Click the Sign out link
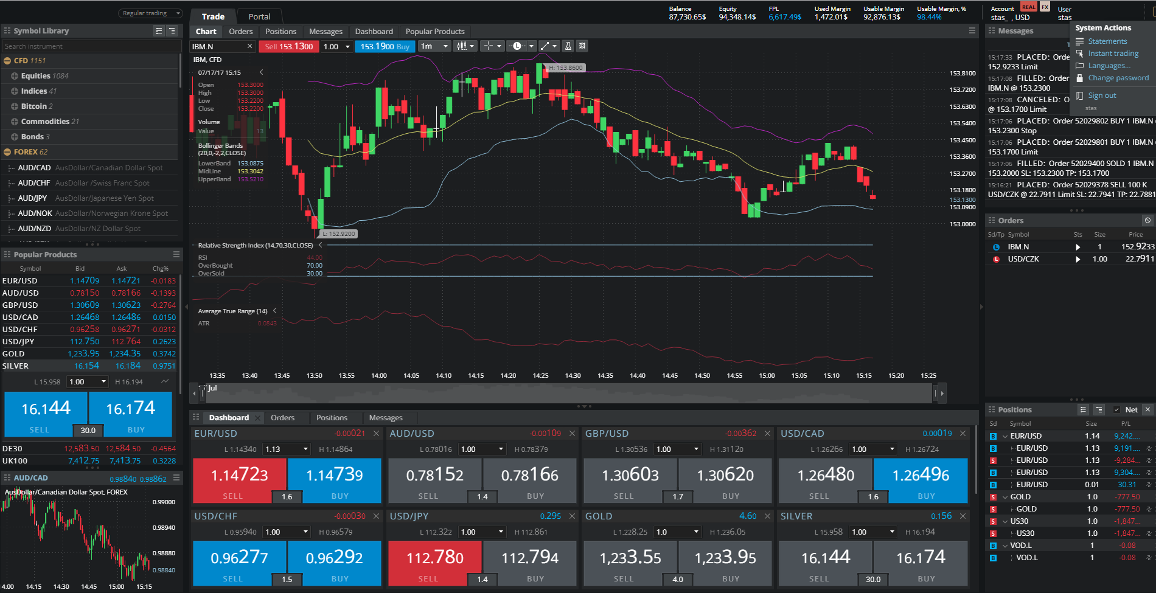Screen dimensions: 1156x593 click(1102, 95)
